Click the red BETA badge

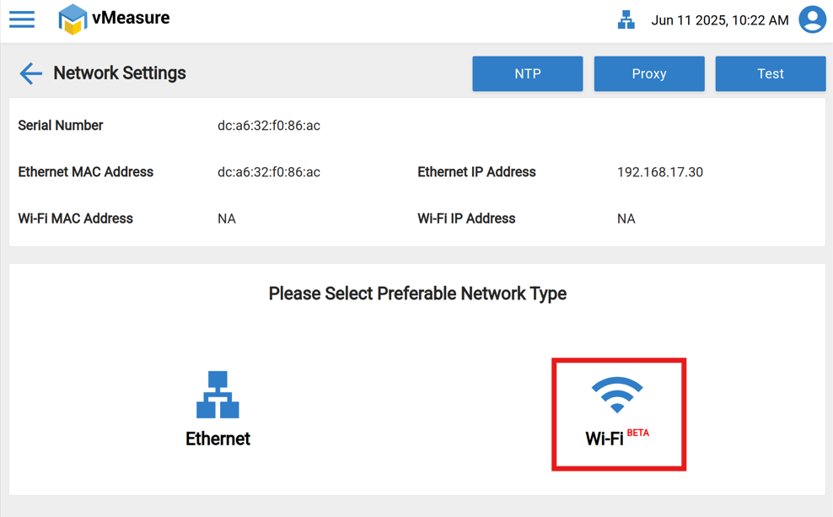coord(638,433)
